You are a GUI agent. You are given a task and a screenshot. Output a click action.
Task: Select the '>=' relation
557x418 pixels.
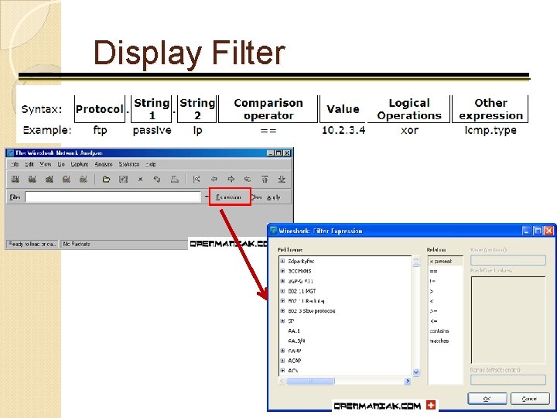[434, 311]
